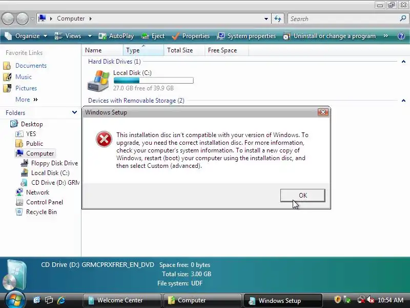Screen dimensions: 410x308
Task: Close the Windows Setup error dialog
Action: (x=323, y=112)
